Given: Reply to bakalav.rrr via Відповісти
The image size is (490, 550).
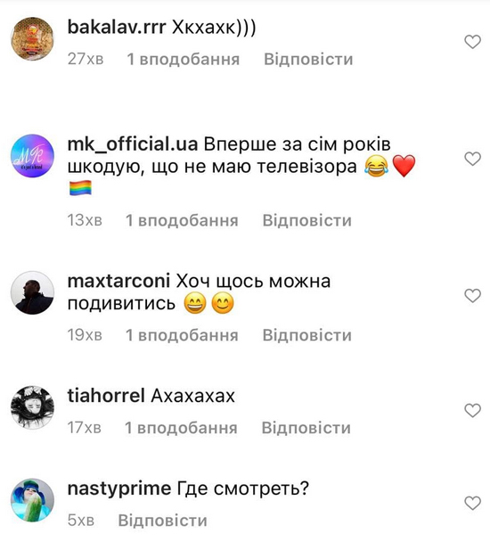Looking at the screenshot, I should point(308,59).
